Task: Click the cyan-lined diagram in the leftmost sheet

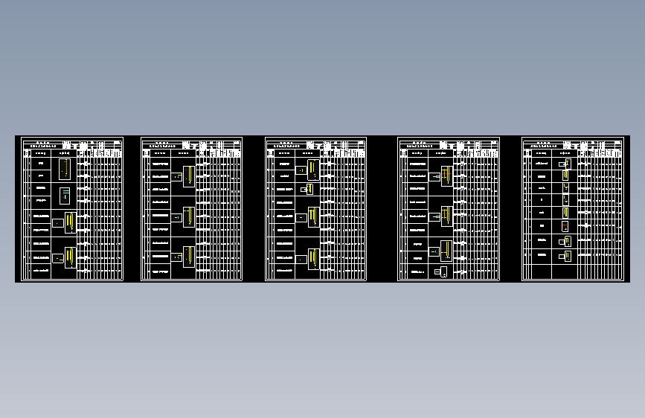Action: point(65,196)
